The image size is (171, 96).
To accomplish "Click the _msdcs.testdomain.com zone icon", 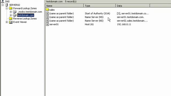I will 15,12.
